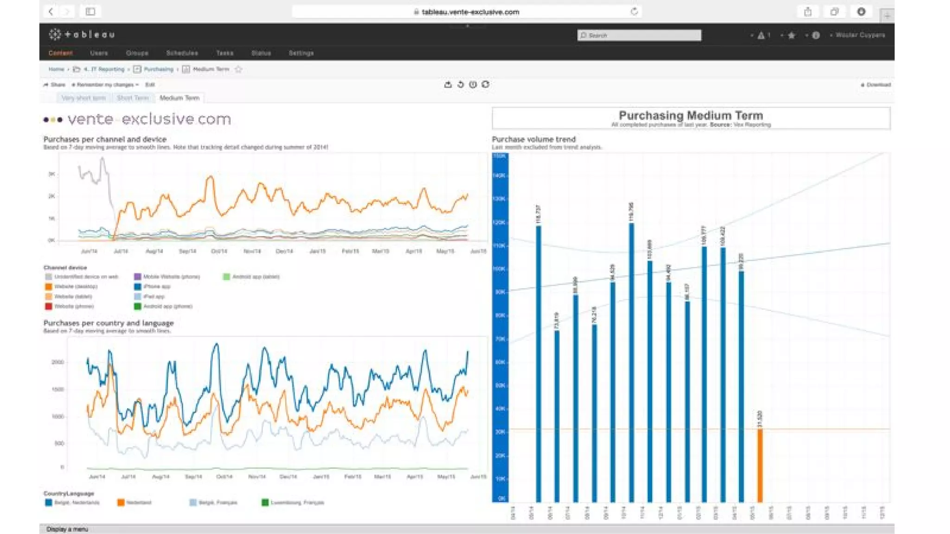Open Wouter Cuypers user menu

click(x=860, y=35)
